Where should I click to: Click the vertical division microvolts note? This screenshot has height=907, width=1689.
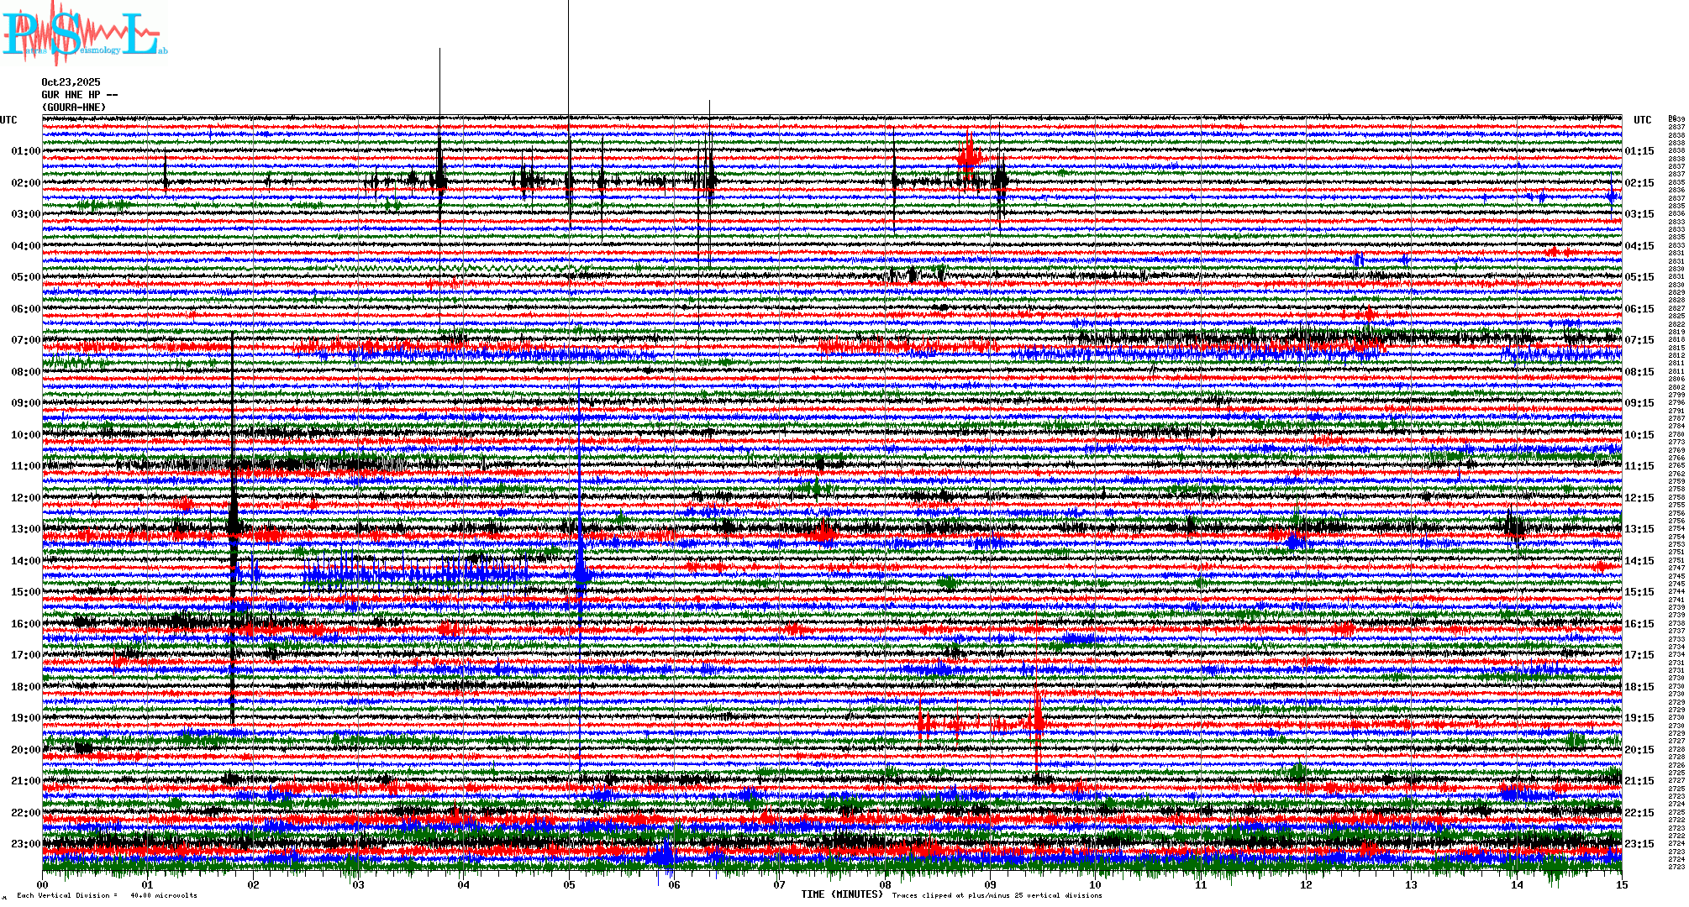[x=107, y=895]
